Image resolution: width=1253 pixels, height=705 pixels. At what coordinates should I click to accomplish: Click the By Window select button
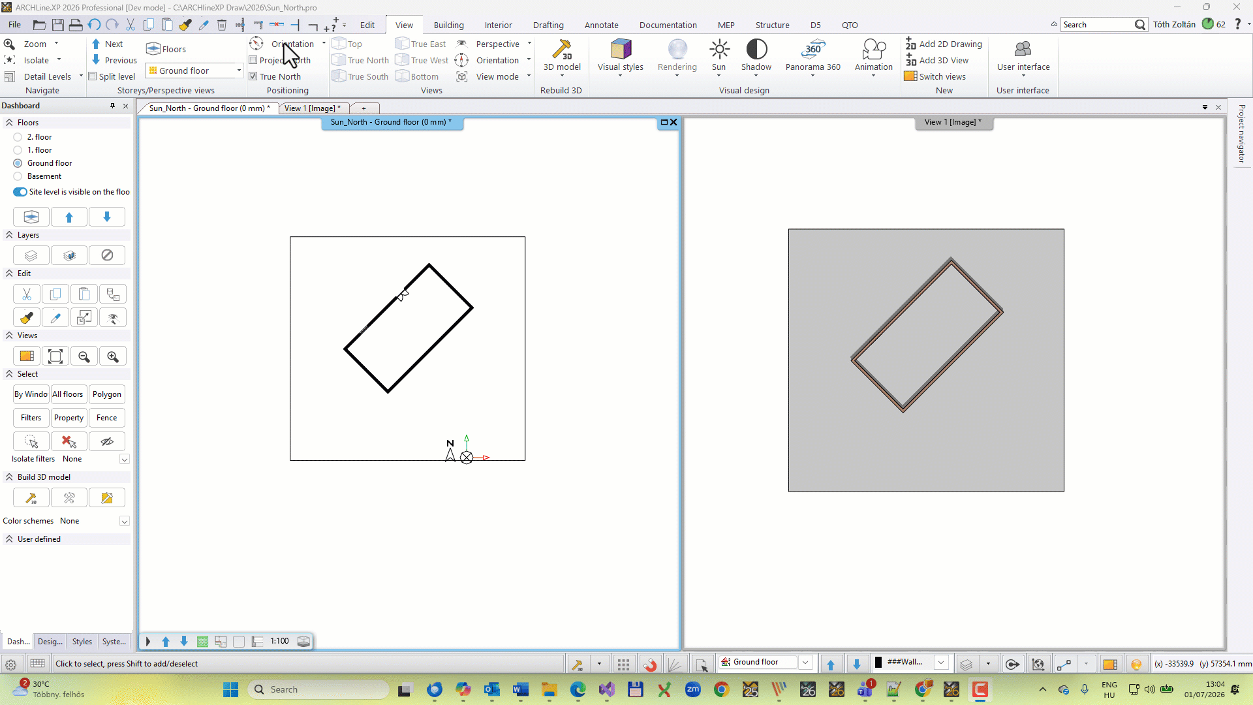(31, 394)
